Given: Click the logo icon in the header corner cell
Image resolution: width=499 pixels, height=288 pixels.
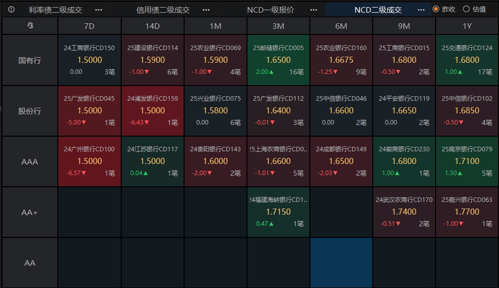Looking at the screenshot, I should 30,25.
